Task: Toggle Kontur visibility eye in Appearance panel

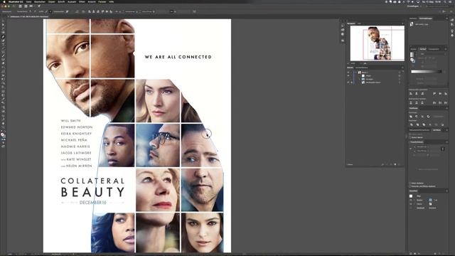Action: [x=410, y=200]
